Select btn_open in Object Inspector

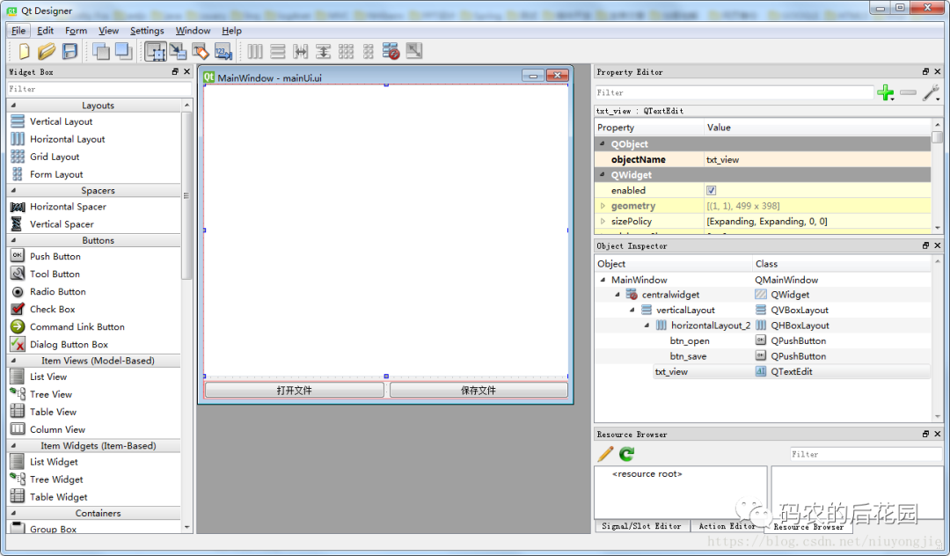point(690,340)
